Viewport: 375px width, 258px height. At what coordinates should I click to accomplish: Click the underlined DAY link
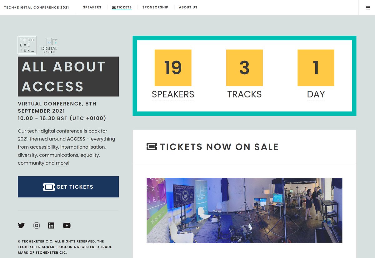pos(316,94)
